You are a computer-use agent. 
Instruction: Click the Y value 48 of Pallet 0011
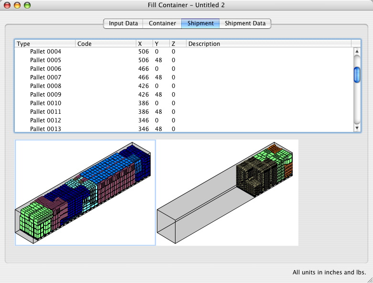point(158,111)
